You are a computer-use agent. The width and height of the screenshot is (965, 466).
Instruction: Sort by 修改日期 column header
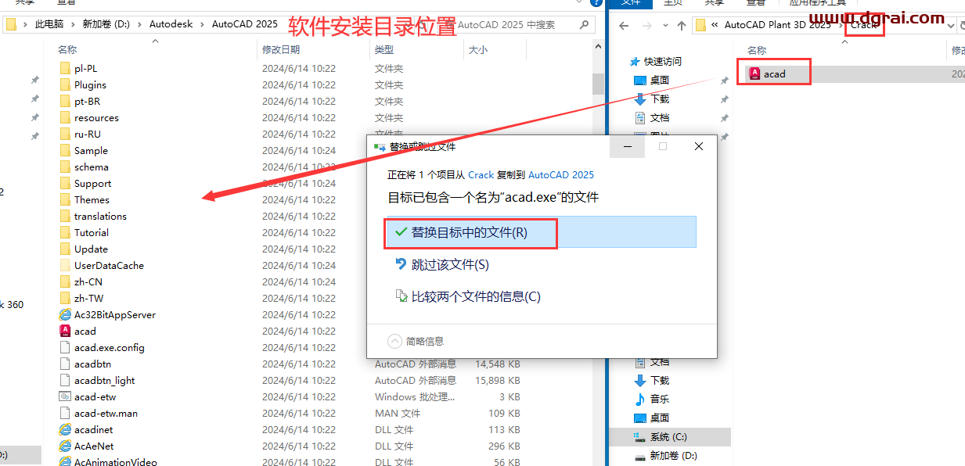point(281,49)
